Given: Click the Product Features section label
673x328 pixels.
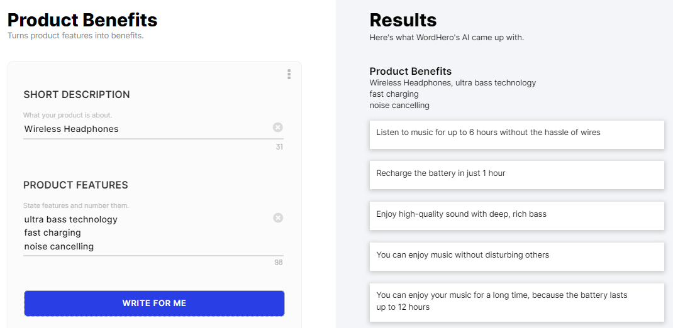Looking at the screenshot, I should coord(75,185).
